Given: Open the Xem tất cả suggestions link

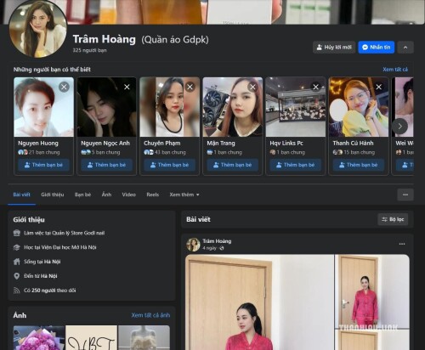Looking at the screenshot, I should (x=395, y=70).
